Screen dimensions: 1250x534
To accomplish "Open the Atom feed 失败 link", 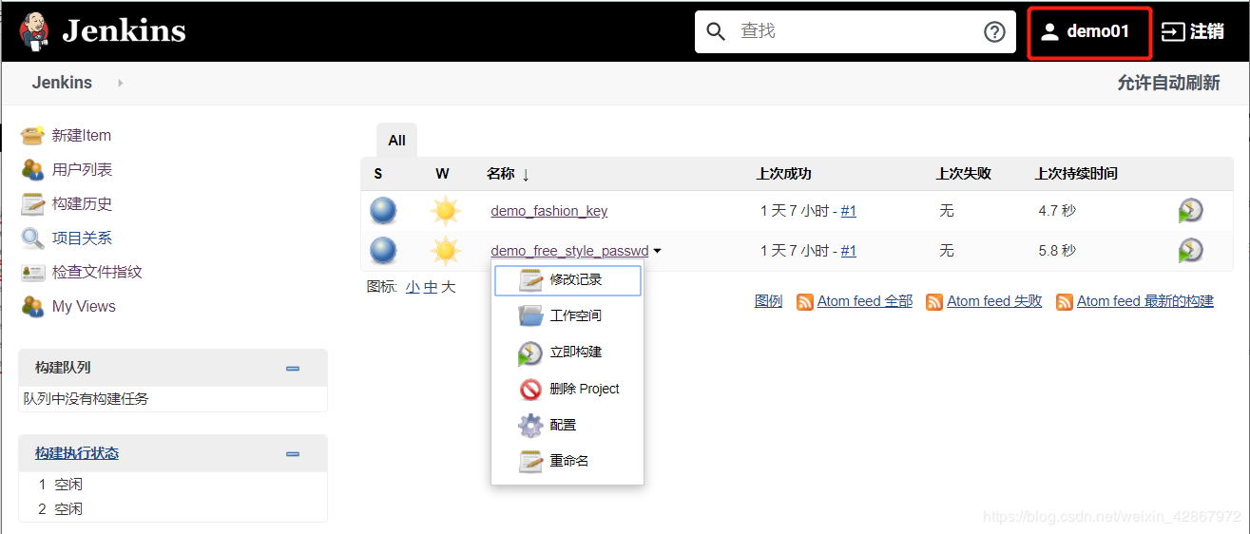I will (x=994, y=301).
